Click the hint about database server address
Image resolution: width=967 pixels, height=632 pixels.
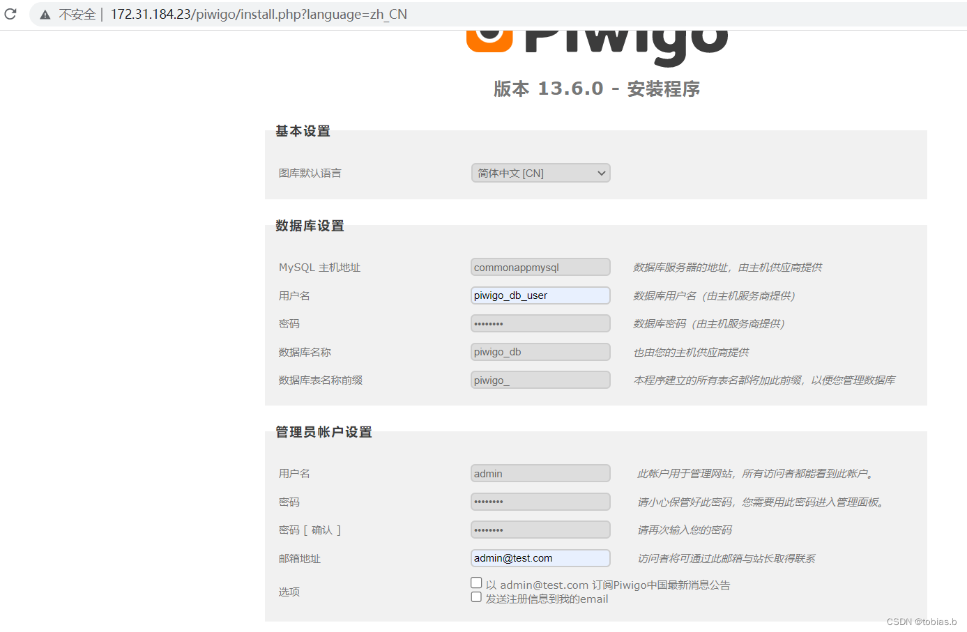pyautogui.click(x=727, y=268)
